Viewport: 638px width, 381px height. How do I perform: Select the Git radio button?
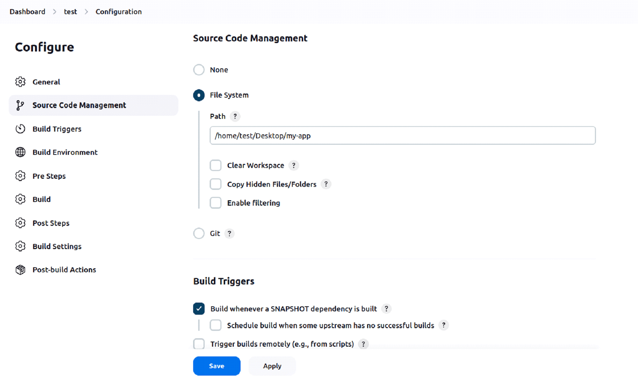[x=199, y=233]
